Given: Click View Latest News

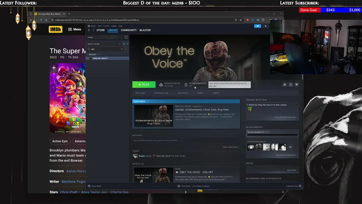Looking at the screenshot, I should tap(230, 147).
